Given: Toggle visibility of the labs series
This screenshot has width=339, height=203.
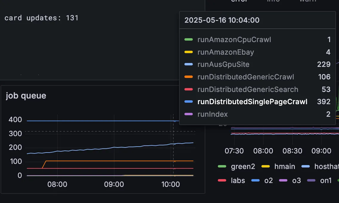Looking at the screenshot, I should (238, 180).
